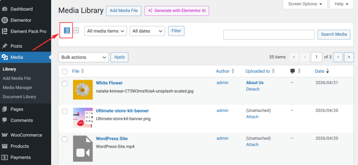Sort by Author column arrows

(x=233, y=71)
